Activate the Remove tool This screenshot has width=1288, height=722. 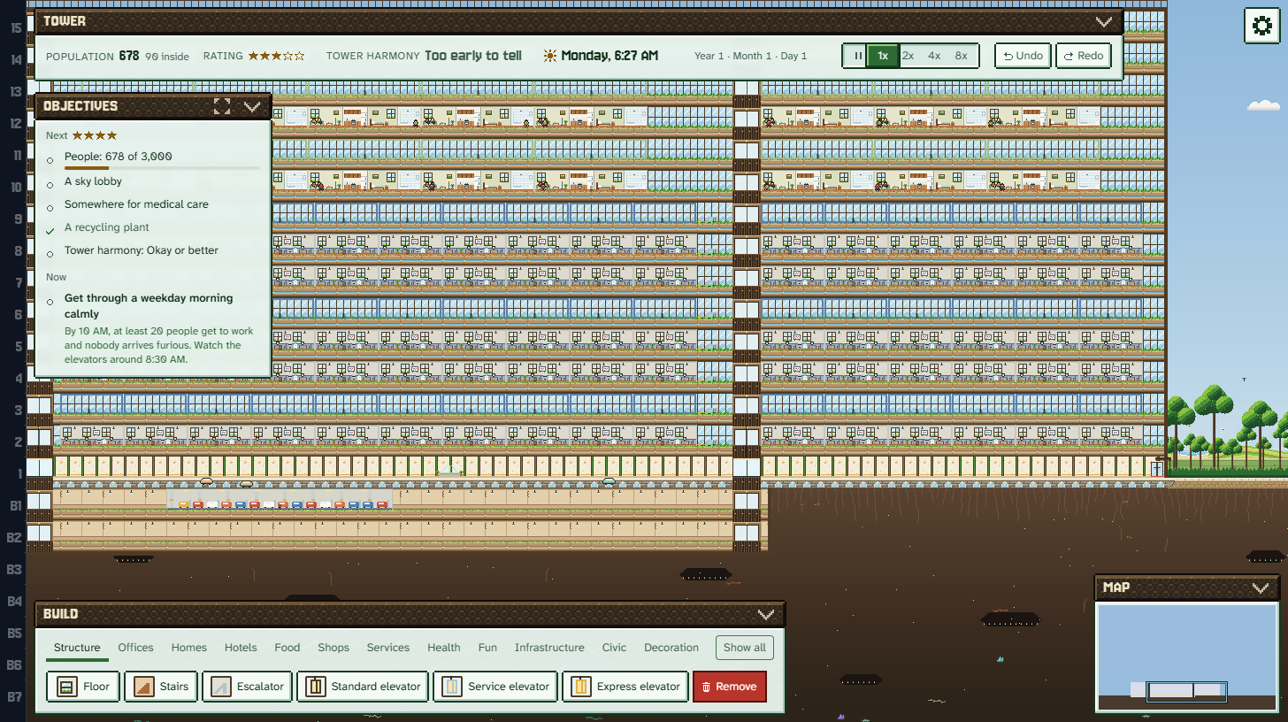coord(730,687)
